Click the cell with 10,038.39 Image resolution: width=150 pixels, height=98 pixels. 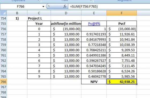point(122,45)
